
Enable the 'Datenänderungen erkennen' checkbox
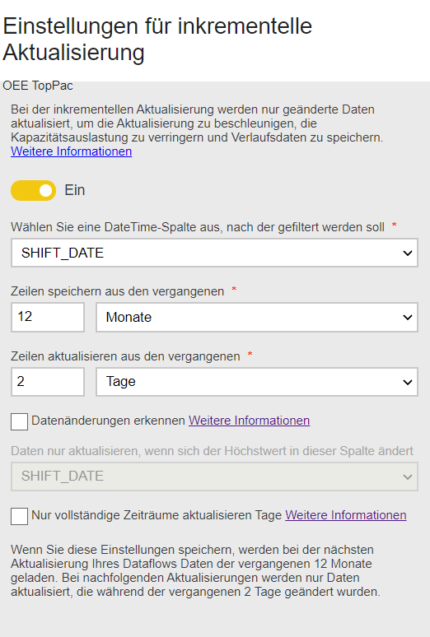tap(20, 421)
